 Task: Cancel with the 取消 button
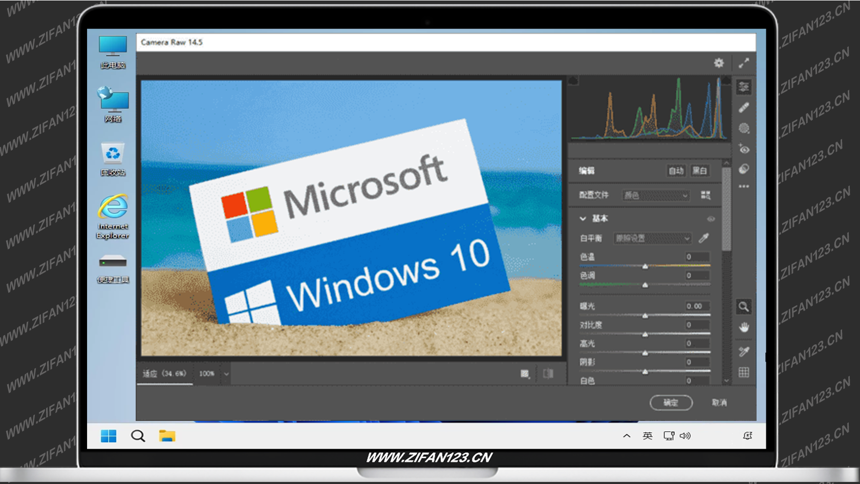[x=719, y=403]
